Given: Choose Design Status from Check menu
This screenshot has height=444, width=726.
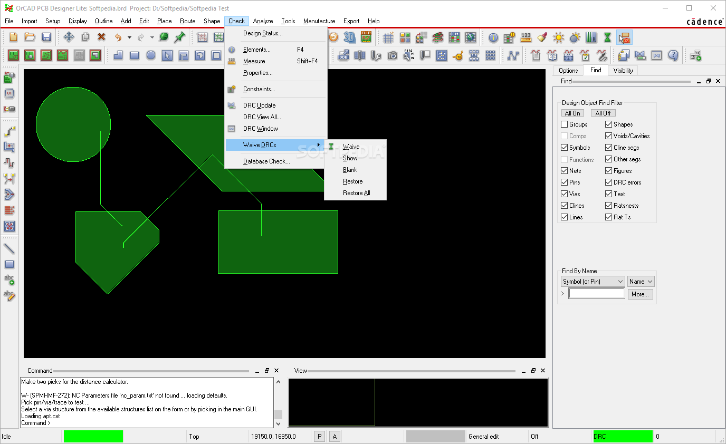Looking at the screenshot, I should tap(263, 33).
